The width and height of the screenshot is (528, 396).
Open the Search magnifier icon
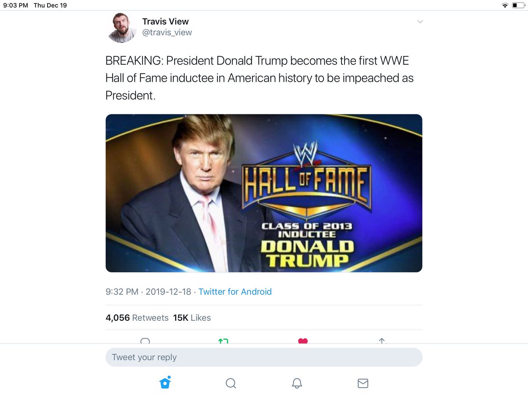coord(231,383)
